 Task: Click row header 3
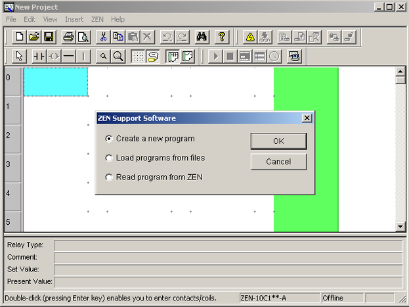pos(12,168)
